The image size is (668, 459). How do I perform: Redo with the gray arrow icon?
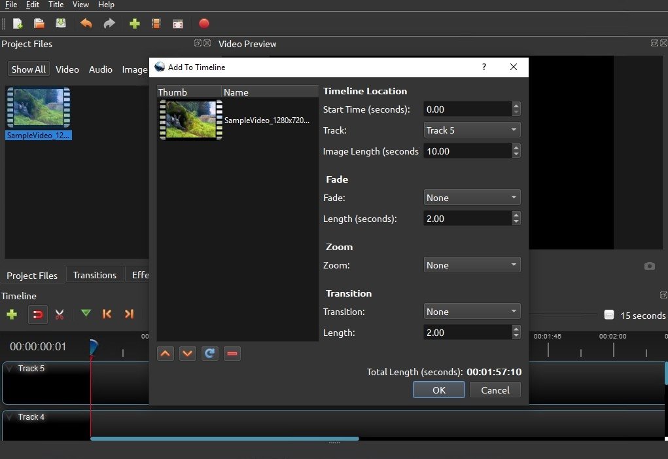(x=109, y=23)
